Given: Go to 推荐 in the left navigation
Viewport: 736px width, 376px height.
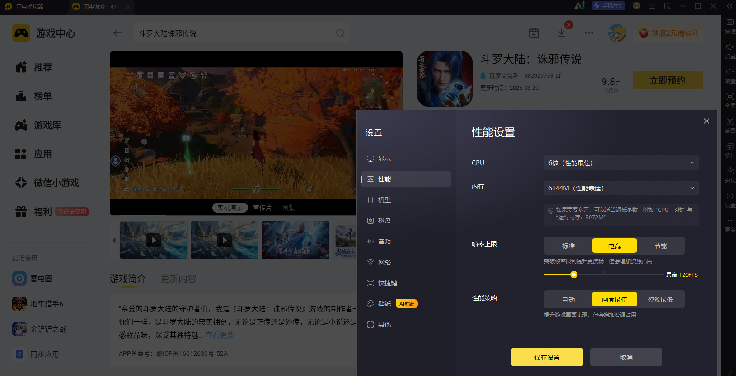Looking at the screenshot, I should click(x=34, y=67).
